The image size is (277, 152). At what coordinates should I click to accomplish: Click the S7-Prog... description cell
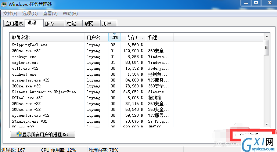pyautogui.click(x=159, y=121)
